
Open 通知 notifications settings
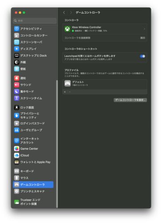tap(20, 78)
